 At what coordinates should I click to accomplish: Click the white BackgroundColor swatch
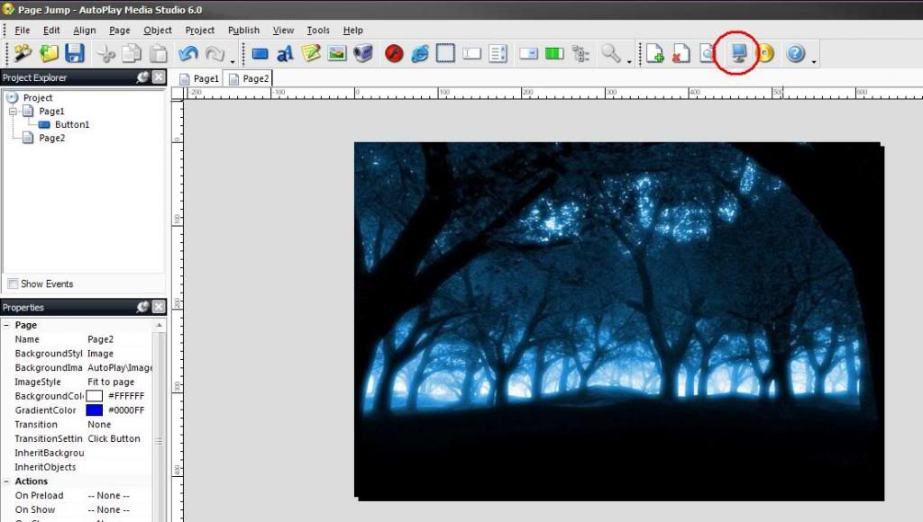tap(95, 396)
